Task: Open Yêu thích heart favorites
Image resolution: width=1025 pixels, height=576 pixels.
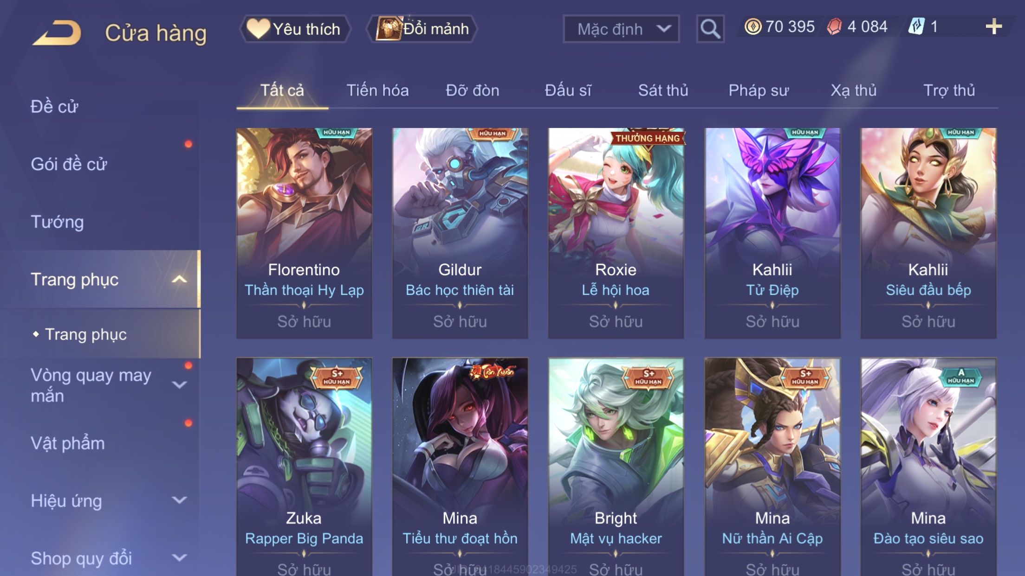Action: coord(295,29)
